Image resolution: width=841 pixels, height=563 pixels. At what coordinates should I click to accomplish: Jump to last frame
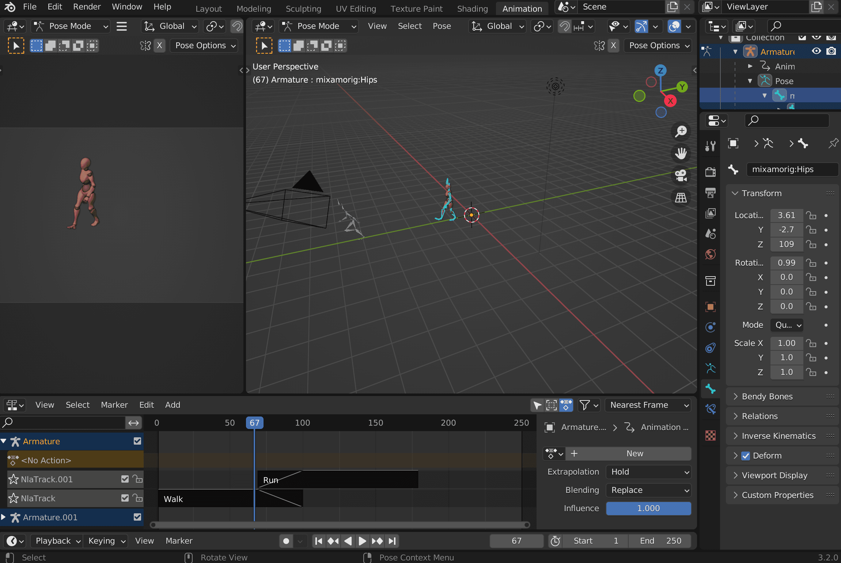tap(392, 541)
